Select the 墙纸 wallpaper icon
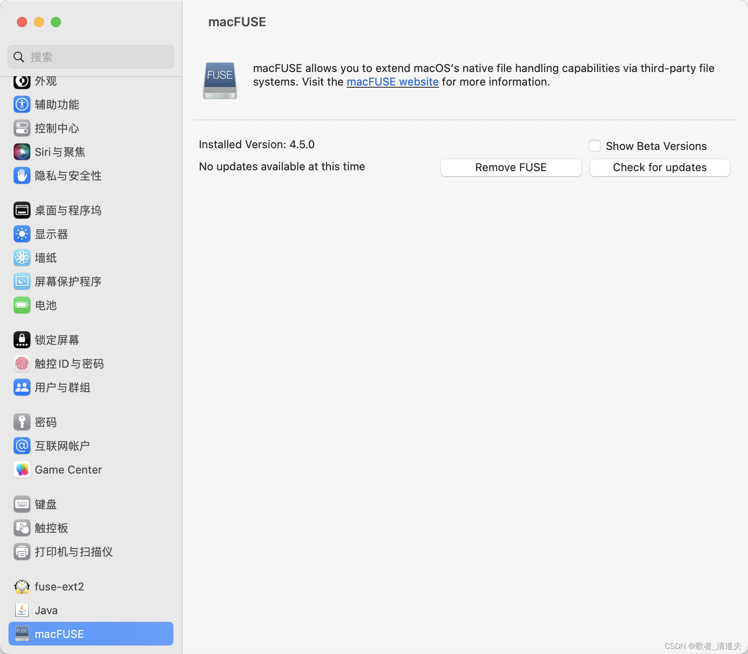The height and width of the screenshot is (654, 748). point(22,258)
